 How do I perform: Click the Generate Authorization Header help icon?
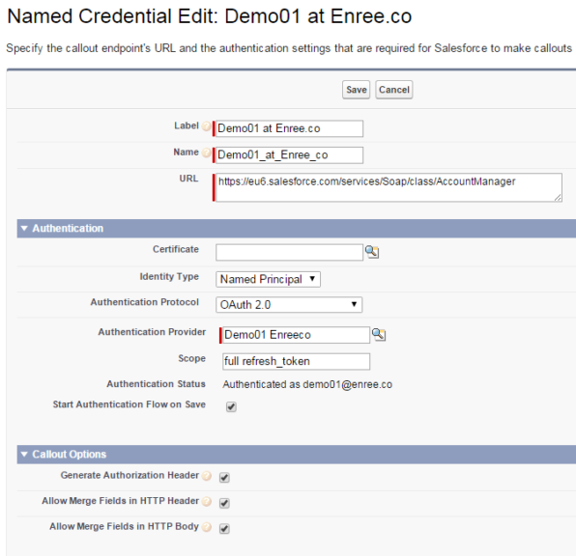click(207, 476)
